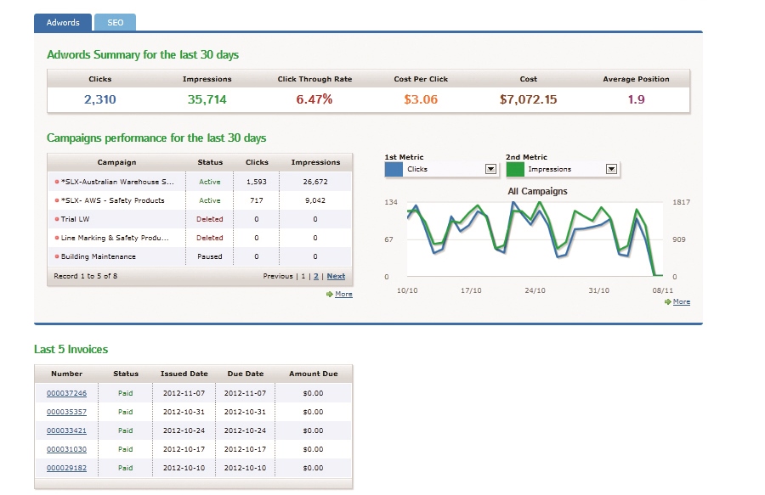Screen dimensions: 765x495
Task: Click Previous in the campaigns pagination
Action: (x=280, y=276)
